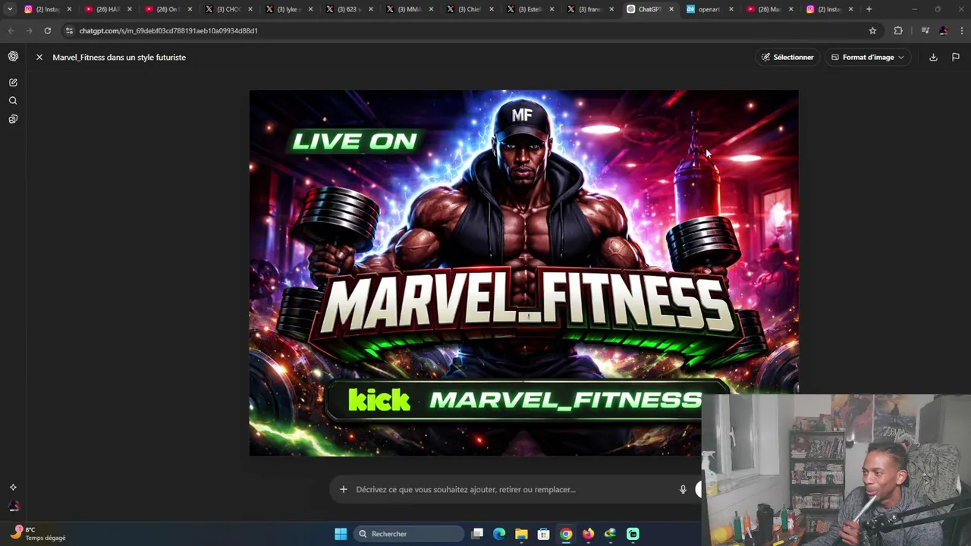The height and width of the screenshot is (546, 971).
Task: Open the tab search dropdown arrow
Action: click(x=10, y=9)
